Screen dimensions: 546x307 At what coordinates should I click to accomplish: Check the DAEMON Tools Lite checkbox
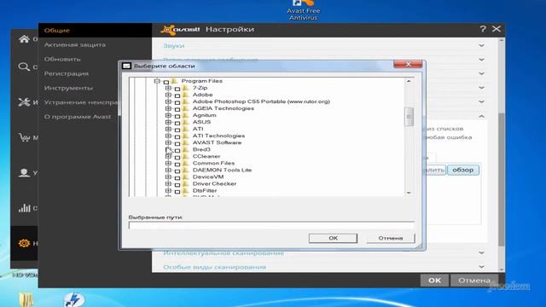pos(177,171)
